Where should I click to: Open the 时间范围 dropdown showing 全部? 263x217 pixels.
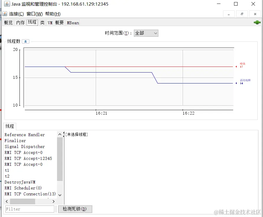pos(146,33)
